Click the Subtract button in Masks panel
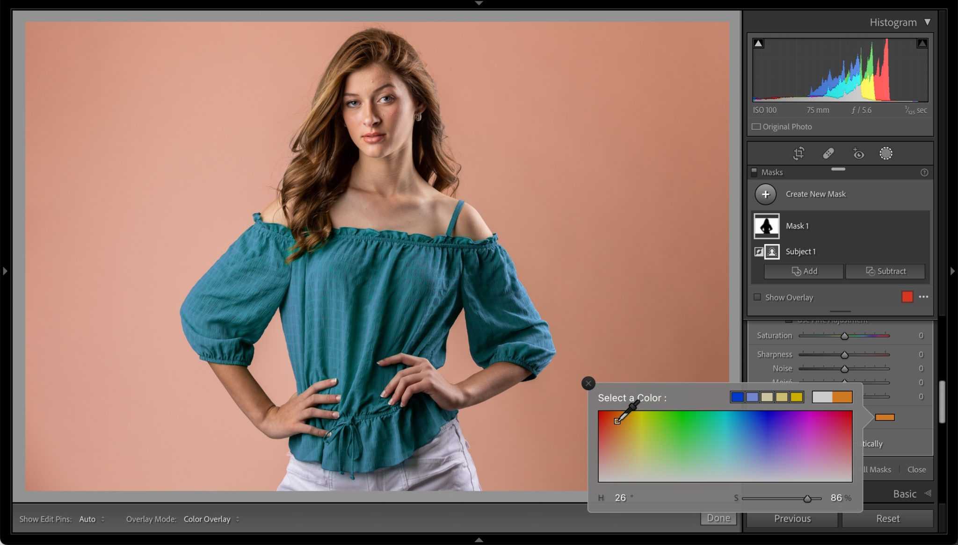Image resolution: width=958 pixels, height=545 pixels. (885, 271)
